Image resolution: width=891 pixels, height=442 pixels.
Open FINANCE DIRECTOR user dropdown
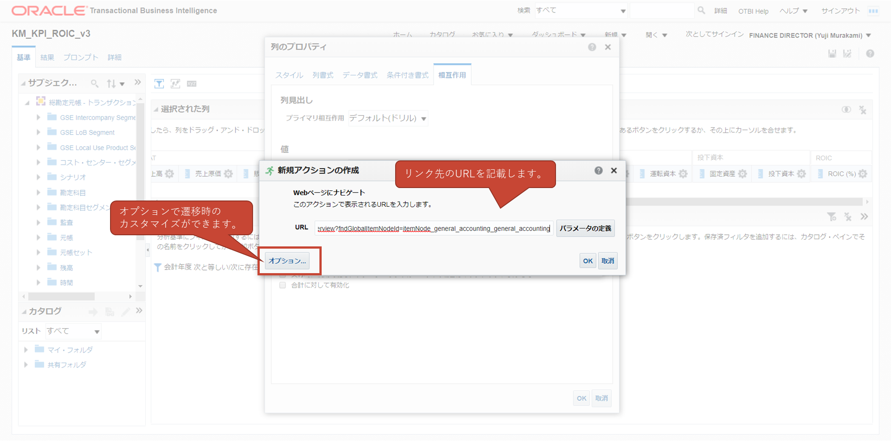[x=809, y=35]
